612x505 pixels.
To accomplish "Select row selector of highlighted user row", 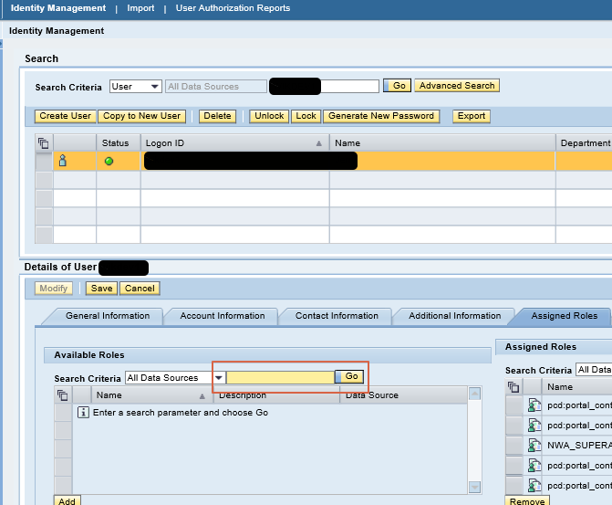I will [44, 161].
